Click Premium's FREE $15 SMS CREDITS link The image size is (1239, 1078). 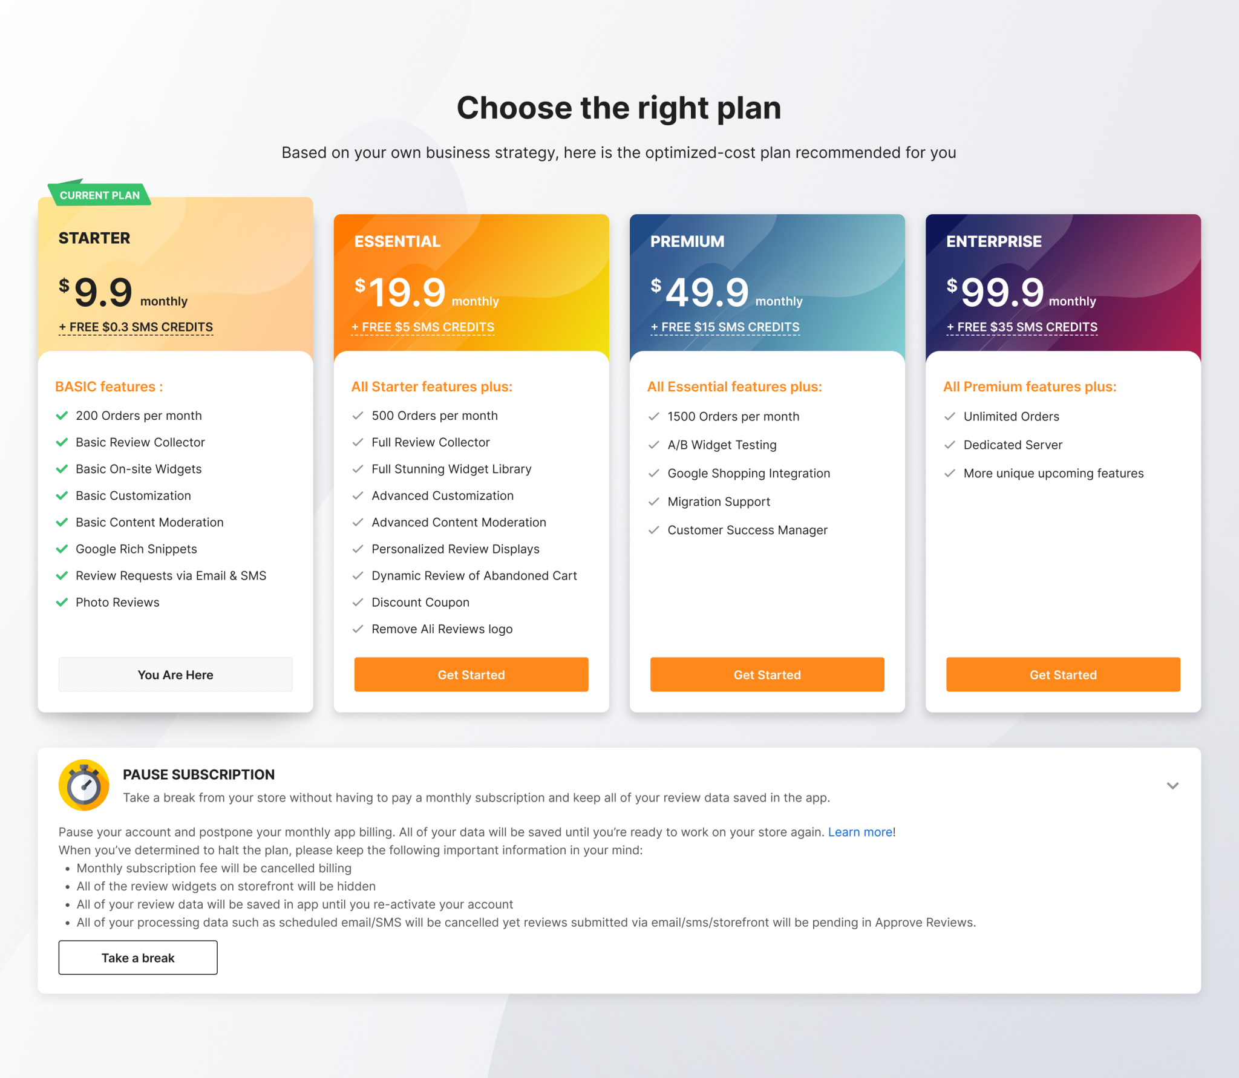725,327
